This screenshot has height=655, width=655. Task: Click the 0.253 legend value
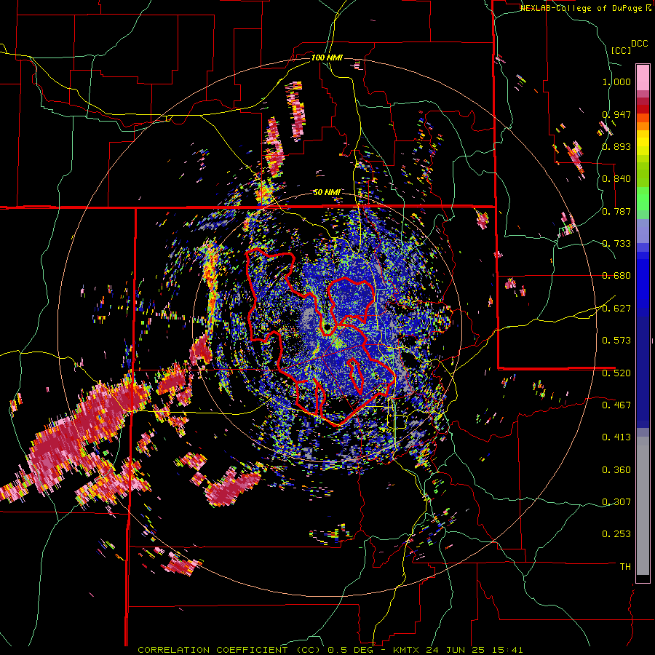point(616,534)
